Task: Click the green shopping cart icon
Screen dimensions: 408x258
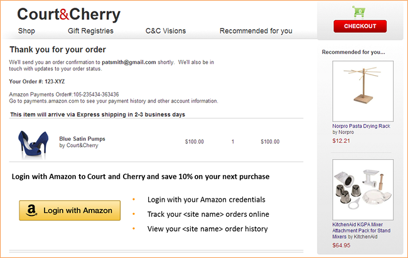Action: (358, 11)
